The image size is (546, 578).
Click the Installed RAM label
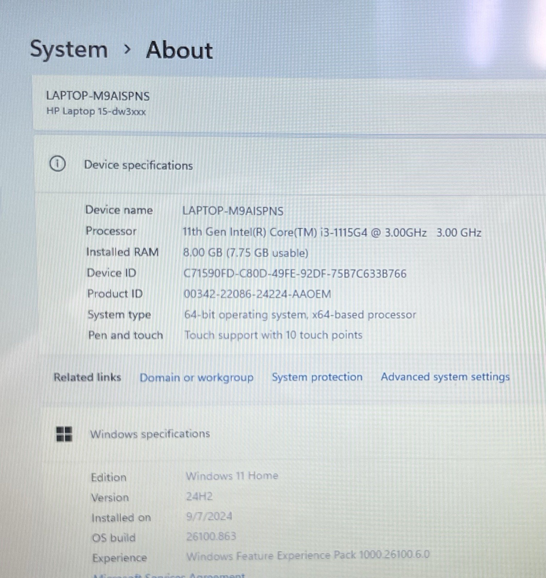point(122,252)
